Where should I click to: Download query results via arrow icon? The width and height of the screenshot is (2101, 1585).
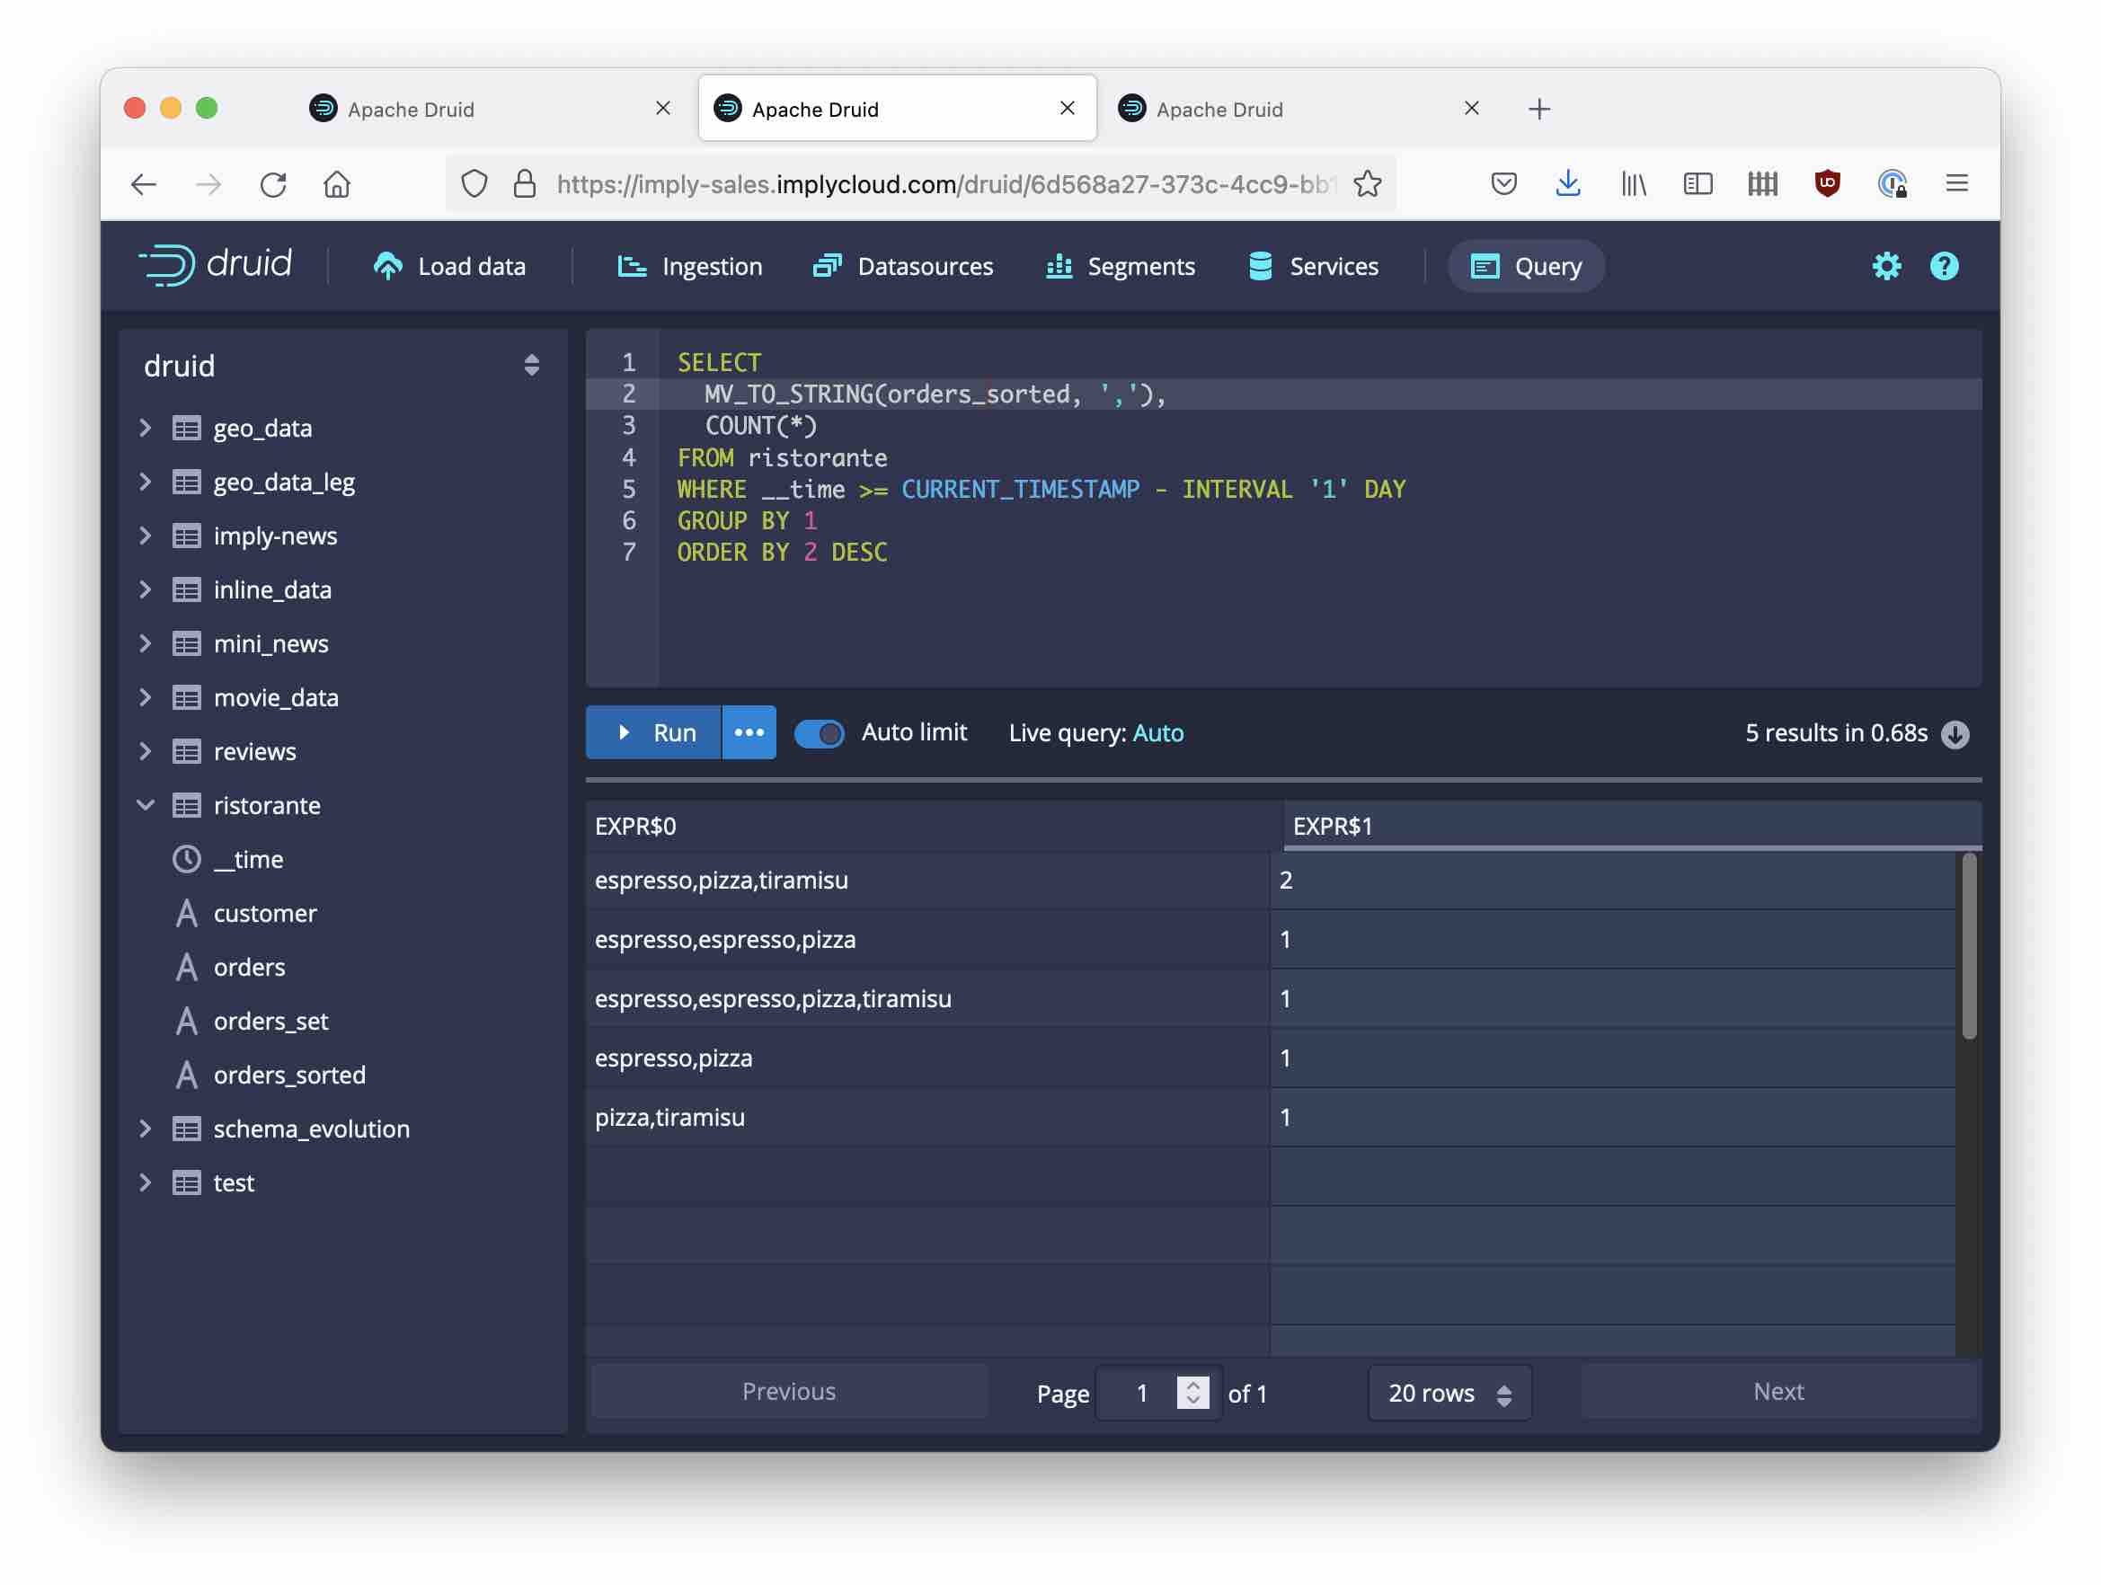[1955, 734]
